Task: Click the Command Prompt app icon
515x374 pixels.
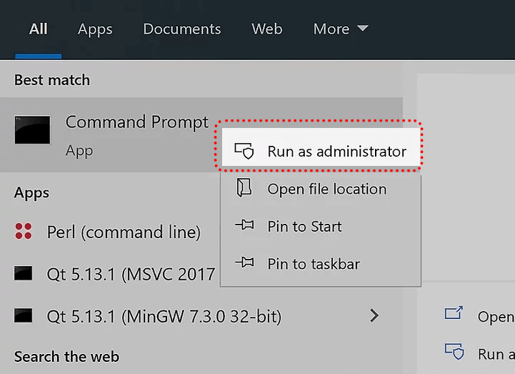Action: (32, 130)
